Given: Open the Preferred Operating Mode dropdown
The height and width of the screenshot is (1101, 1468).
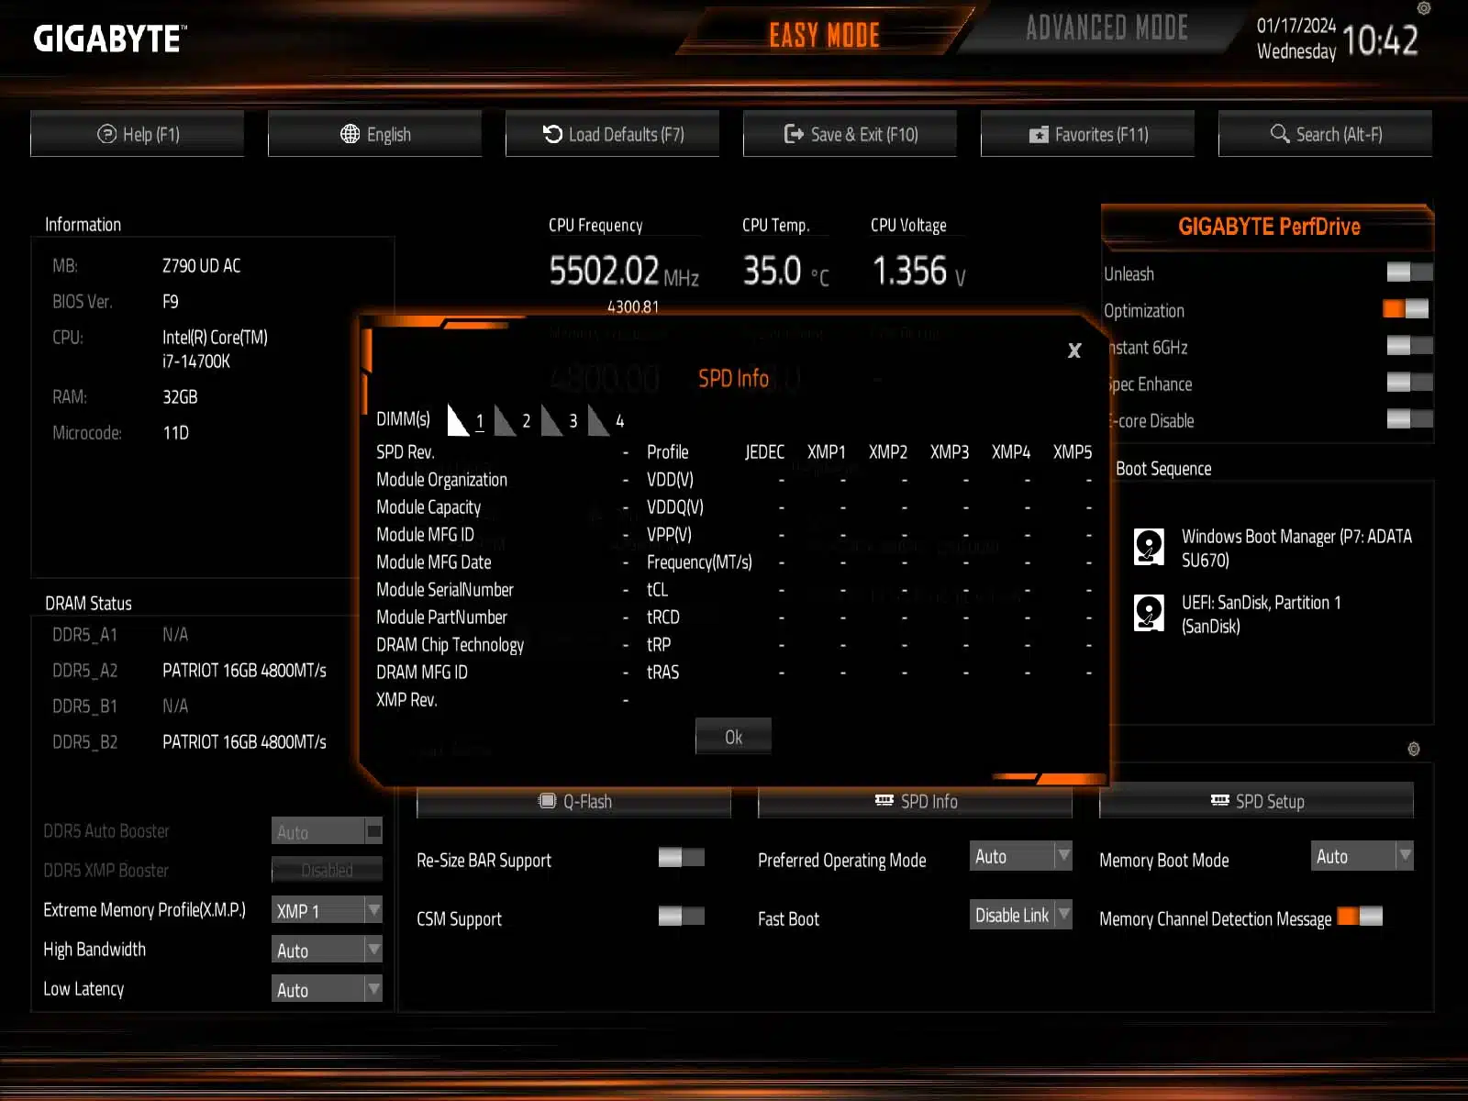Looking at the screenshot, I should (x=1021, y=856).
